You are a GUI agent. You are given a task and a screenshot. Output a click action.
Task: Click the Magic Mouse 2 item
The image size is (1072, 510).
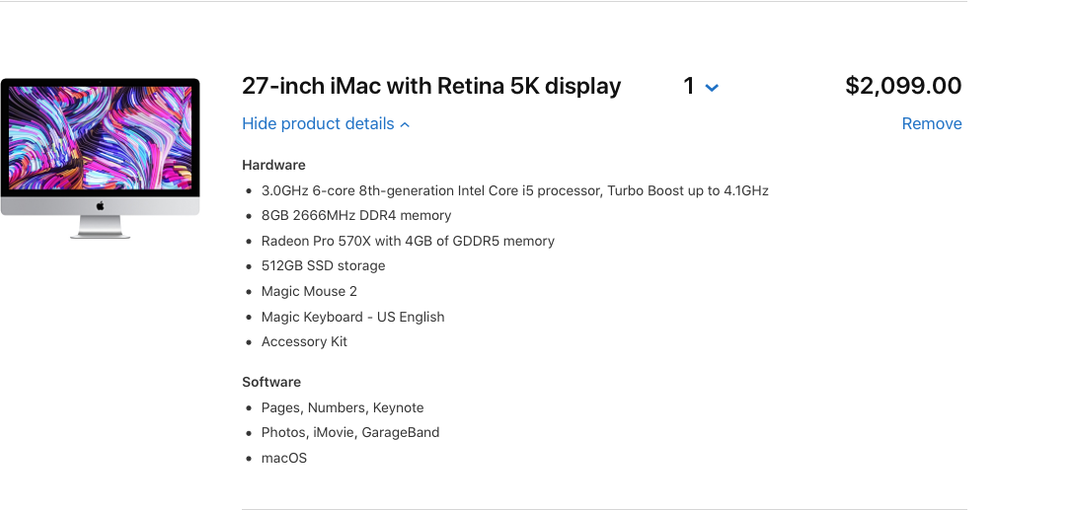point(309,291)
